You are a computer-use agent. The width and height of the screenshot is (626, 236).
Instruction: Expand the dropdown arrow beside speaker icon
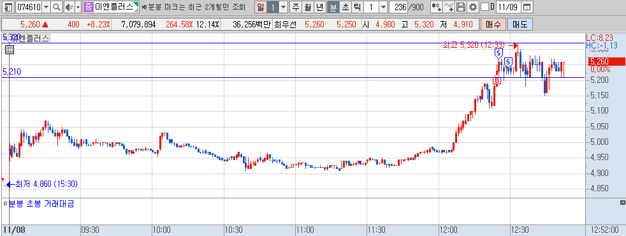[x=78, y=7]
